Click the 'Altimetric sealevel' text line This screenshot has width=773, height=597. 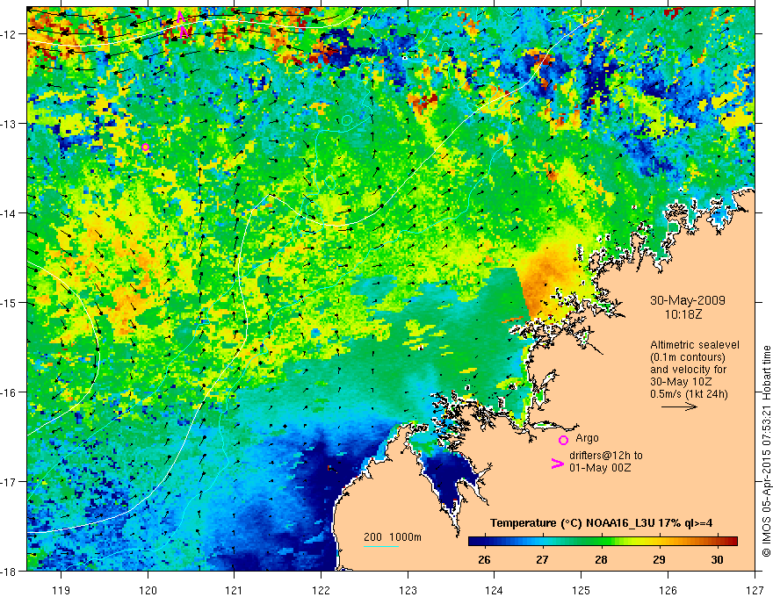[695, 345]
